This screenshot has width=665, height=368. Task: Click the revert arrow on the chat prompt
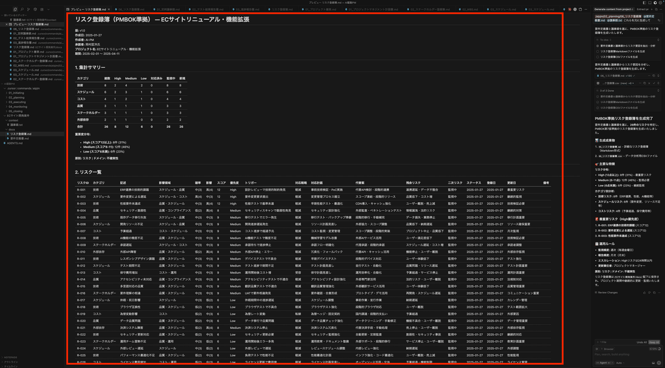point(659,20)
